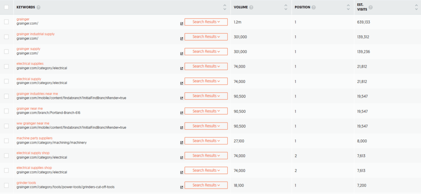
Task: Expand Search Results dropdown for 'electrical supply' row
Action: (x=206, y=81)
